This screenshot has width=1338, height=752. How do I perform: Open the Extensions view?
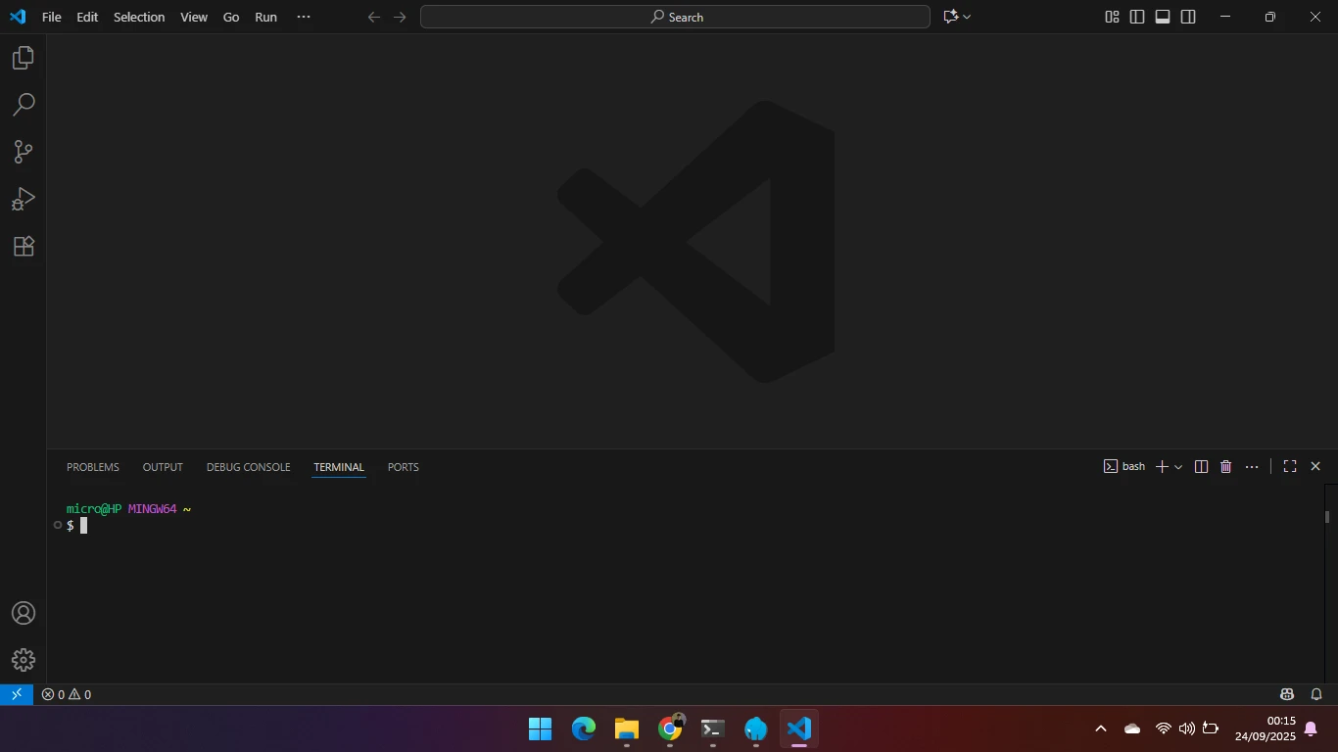[x=24, y=246]
